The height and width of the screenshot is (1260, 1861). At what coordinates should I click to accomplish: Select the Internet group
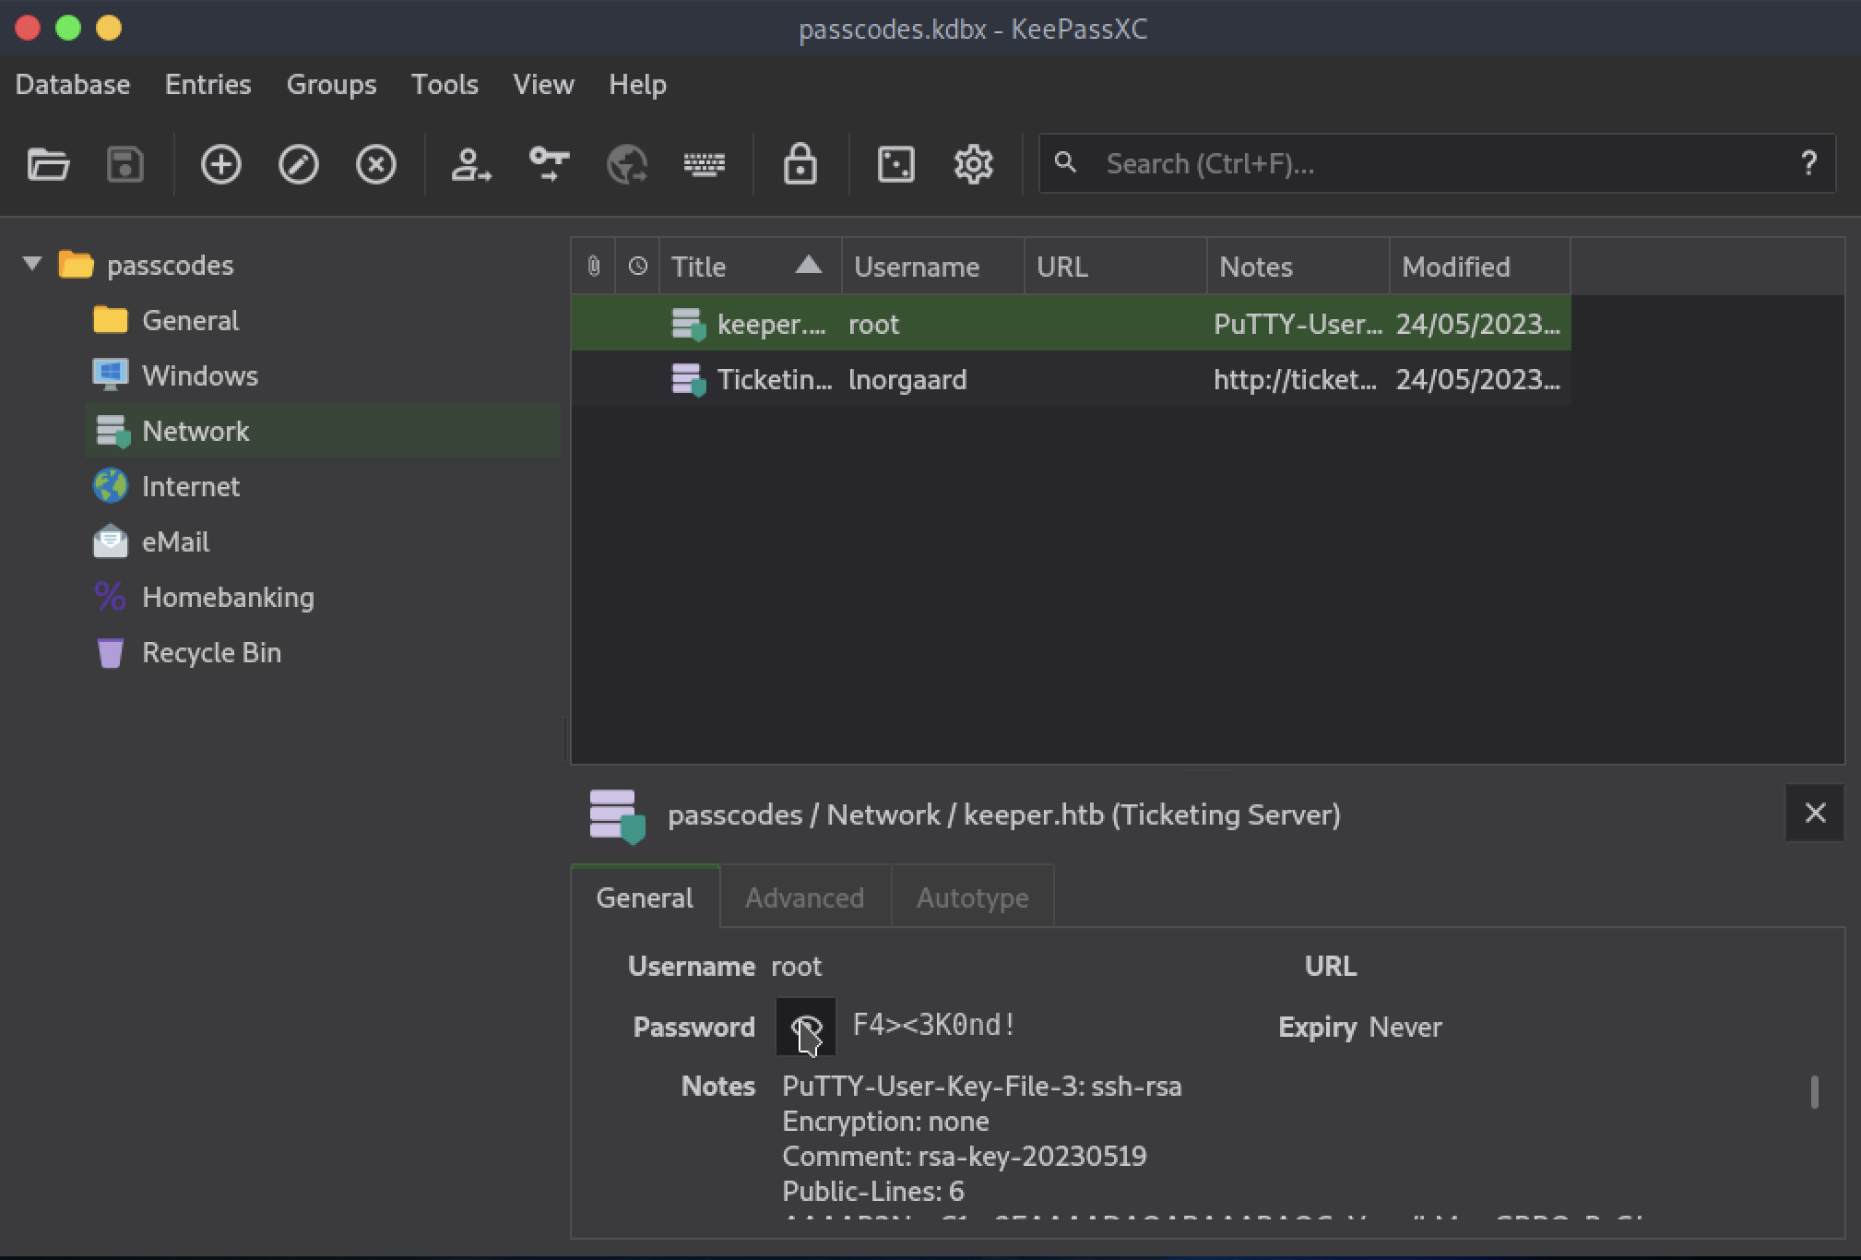pyautogui.click(x=191, y=487)
